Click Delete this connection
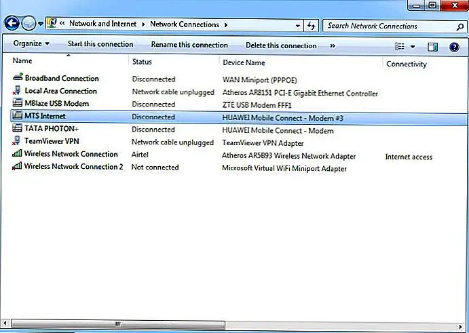Image resolution: width=469 pixels, height=333 pixels. click(x=281, y=45)
